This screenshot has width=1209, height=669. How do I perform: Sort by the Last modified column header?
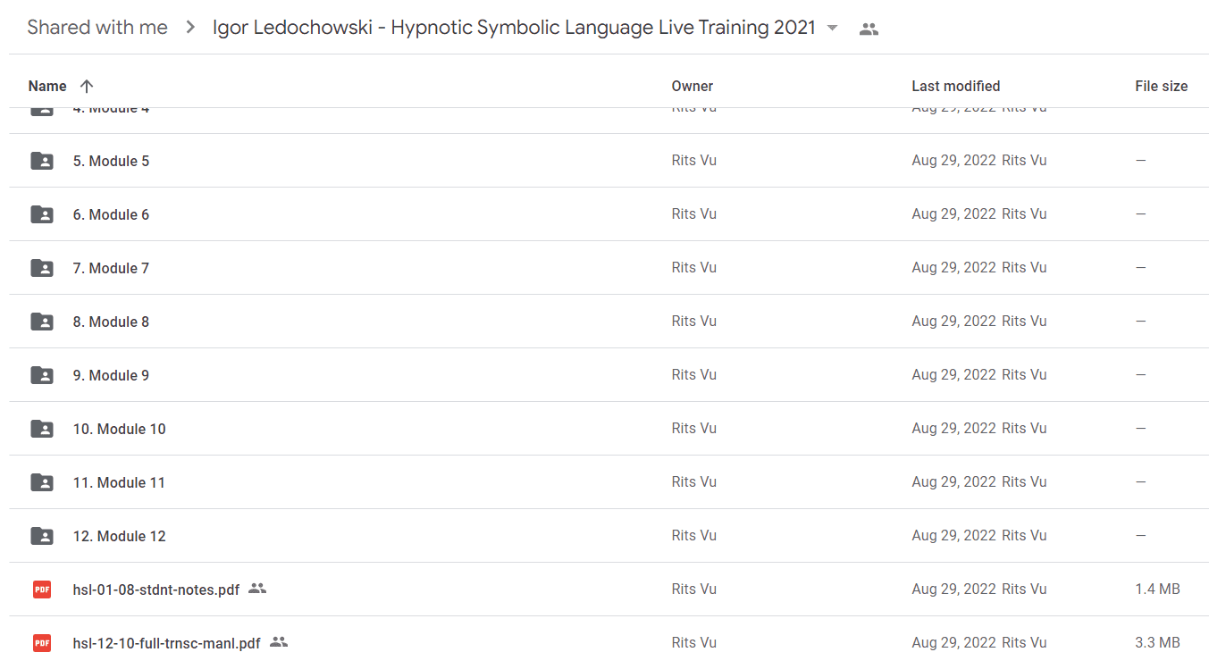pyautogui.click(x=956, y=87)
